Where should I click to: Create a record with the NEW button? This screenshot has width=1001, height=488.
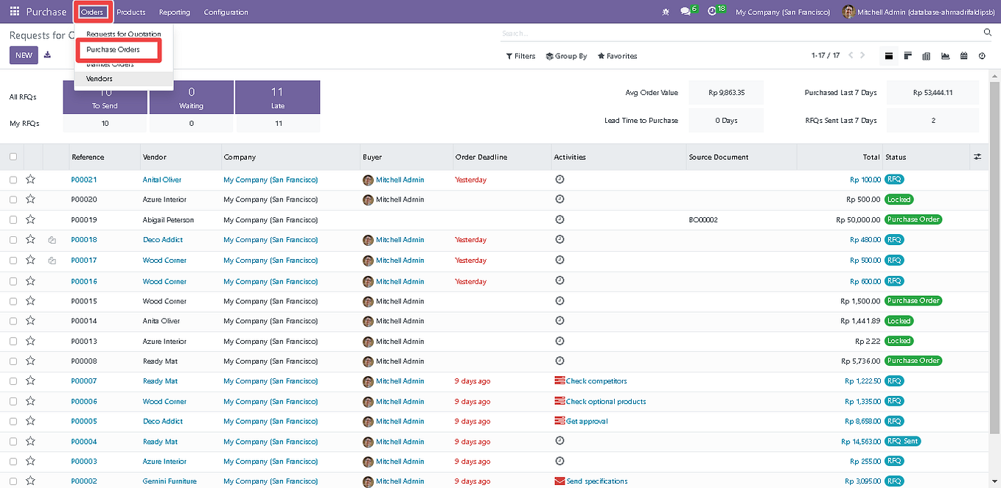24,55
